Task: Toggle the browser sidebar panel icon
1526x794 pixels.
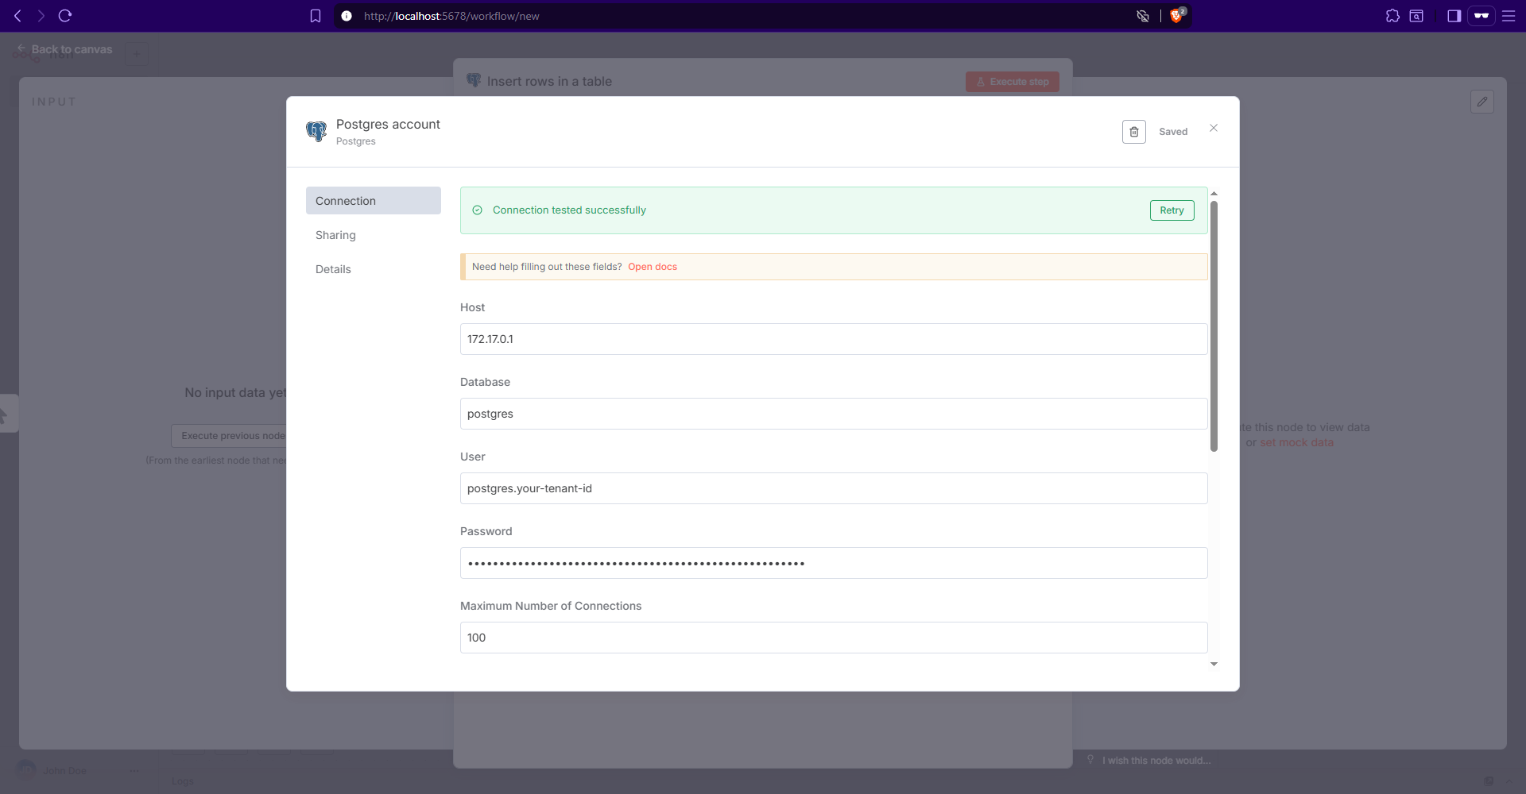Action: [x=1454, y=16]
